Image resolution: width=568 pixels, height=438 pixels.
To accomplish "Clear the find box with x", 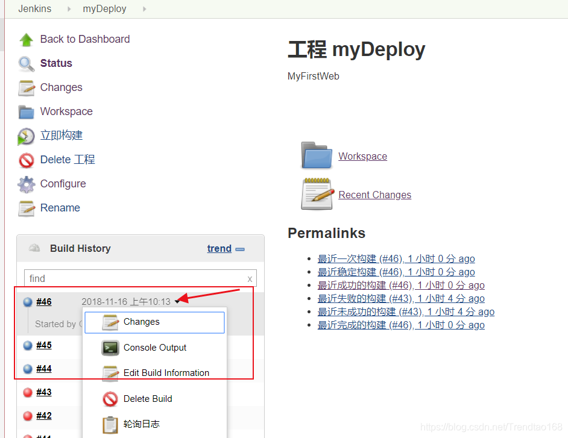I will click(x=250, y=279).
